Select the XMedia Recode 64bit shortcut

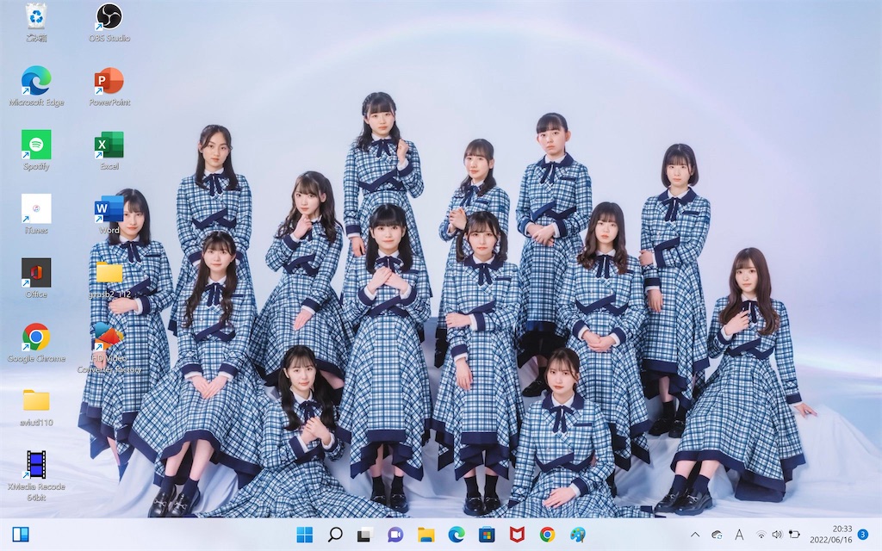pos(36,475)
